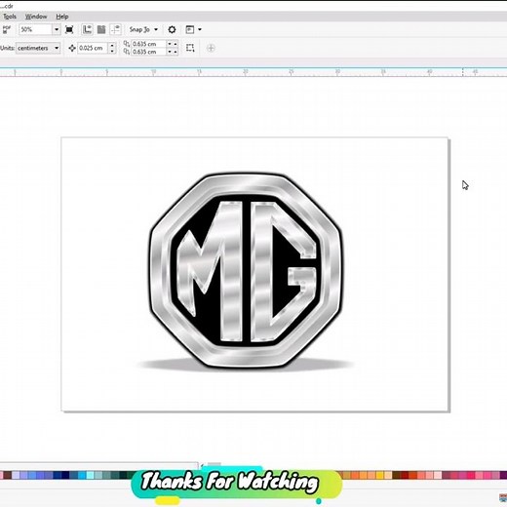Increase nudge distance with up stepper

point(112,46)
